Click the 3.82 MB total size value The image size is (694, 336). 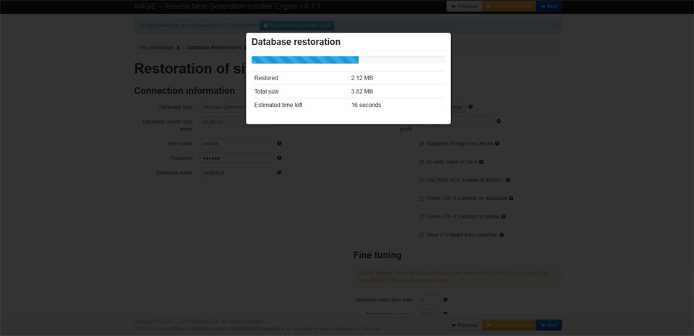pos(362,92)
